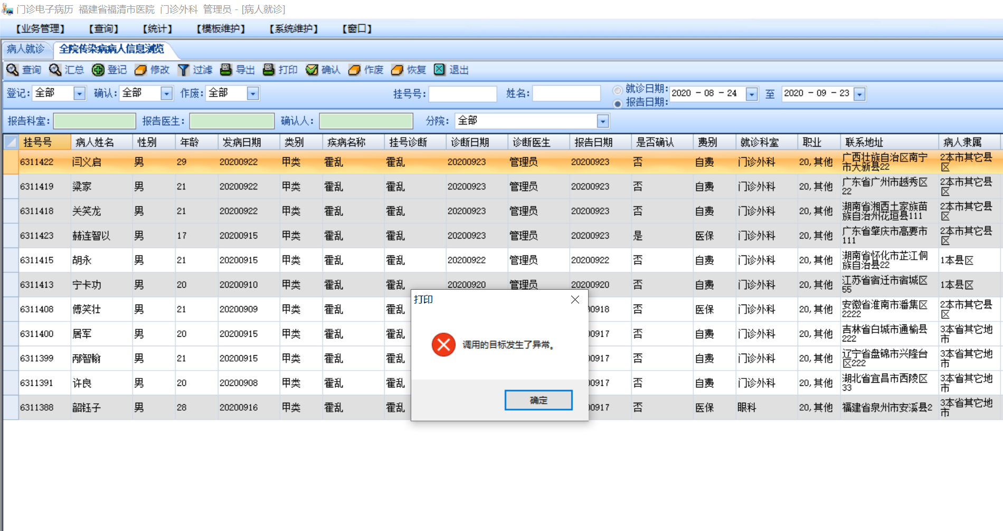Screen dimensions: 1003x531
Task: Close the 打印 error dialog with X
Action: pyautogui.click(x=575, y=300)
